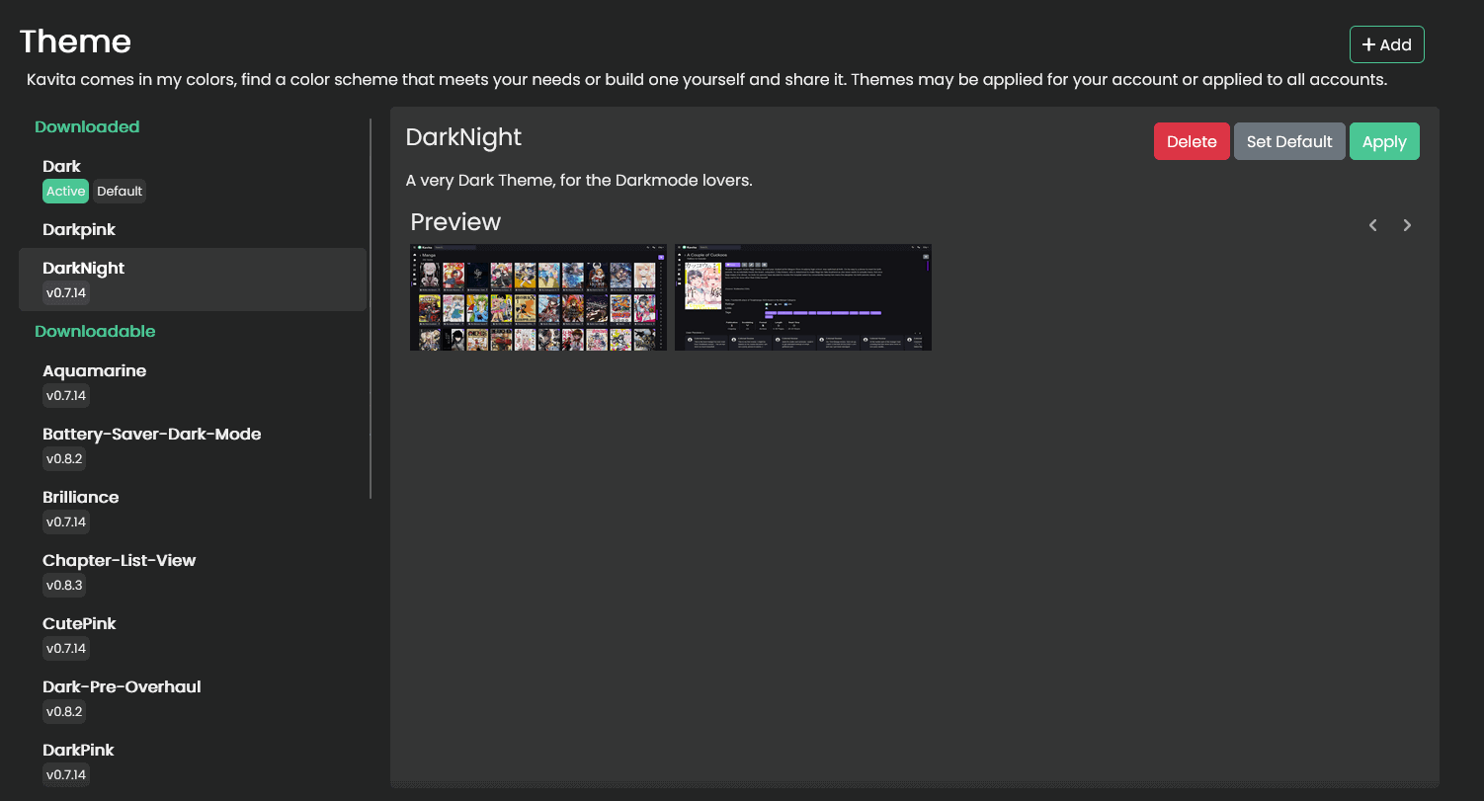Click the theme list vertical scrollbar

[x=371, y=308]
